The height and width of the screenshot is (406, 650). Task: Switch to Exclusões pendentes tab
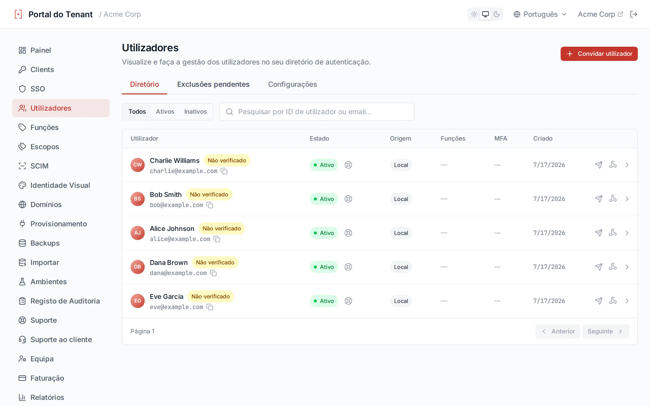click(x=213, y=84)
